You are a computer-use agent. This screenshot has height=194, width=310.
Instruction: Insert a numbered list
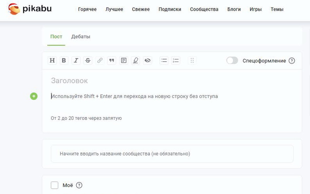tap(176, 61)
